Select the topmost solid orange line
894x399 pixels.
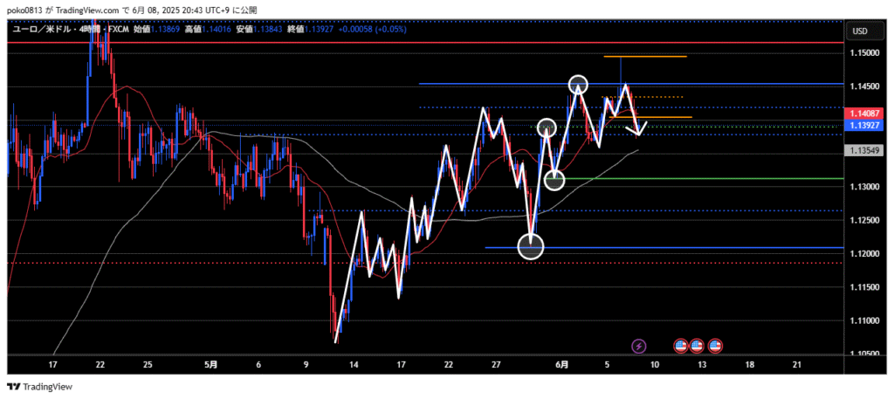click(x=646, y=57)
